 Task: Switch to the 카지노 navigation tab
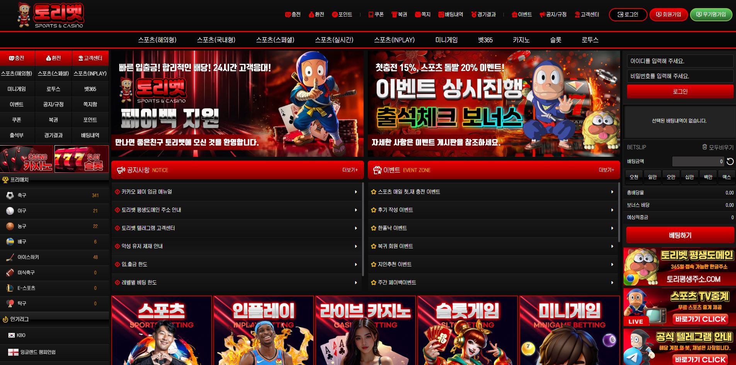pyautogui.click(x=521, y=39)
